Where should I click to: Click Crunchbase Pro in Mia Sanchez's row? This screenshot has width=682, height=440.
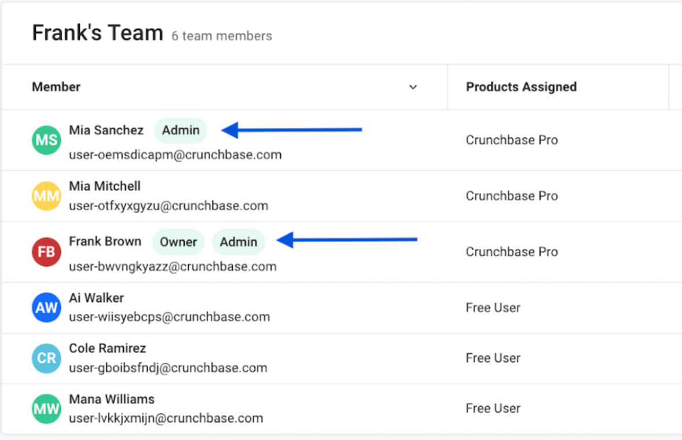(x=512, y=140)
